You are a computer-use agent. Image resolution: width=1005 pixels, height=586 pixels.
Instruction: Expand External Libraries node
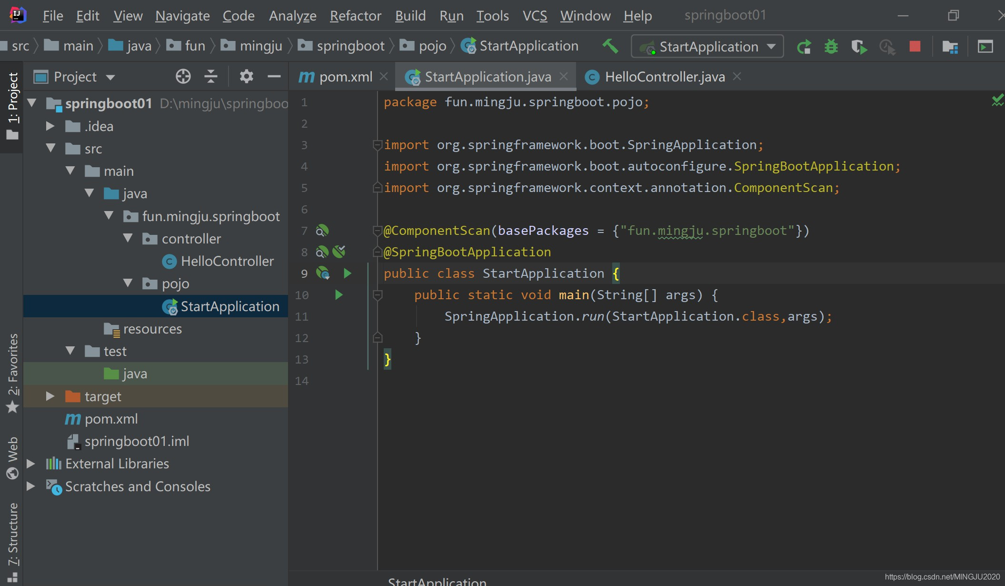click(31, 464)
